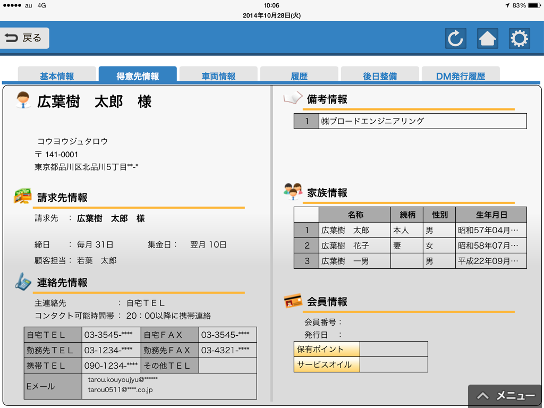The image size is (544, 408).
Task: Tap the customer person icon beside name
Action: (23, 100)
